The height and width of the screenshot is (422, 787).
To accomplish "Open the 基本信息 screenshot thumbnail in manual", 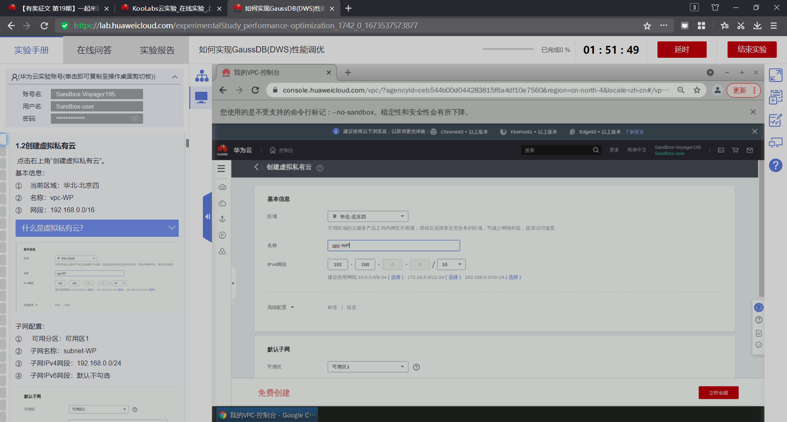I will coord(97,277).
